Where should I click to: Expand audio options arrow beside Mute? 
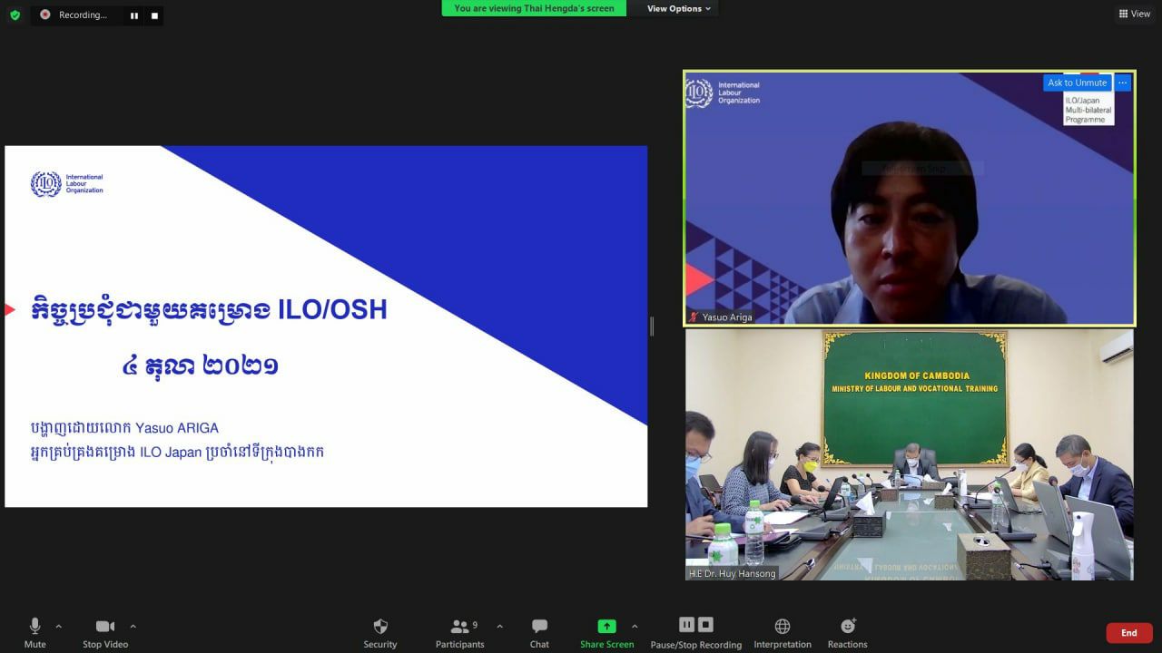[59, 626]
